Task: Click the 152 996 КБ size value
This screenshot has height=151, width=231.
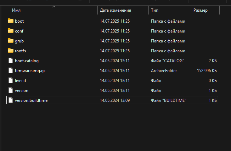Action: click(207, 71)
